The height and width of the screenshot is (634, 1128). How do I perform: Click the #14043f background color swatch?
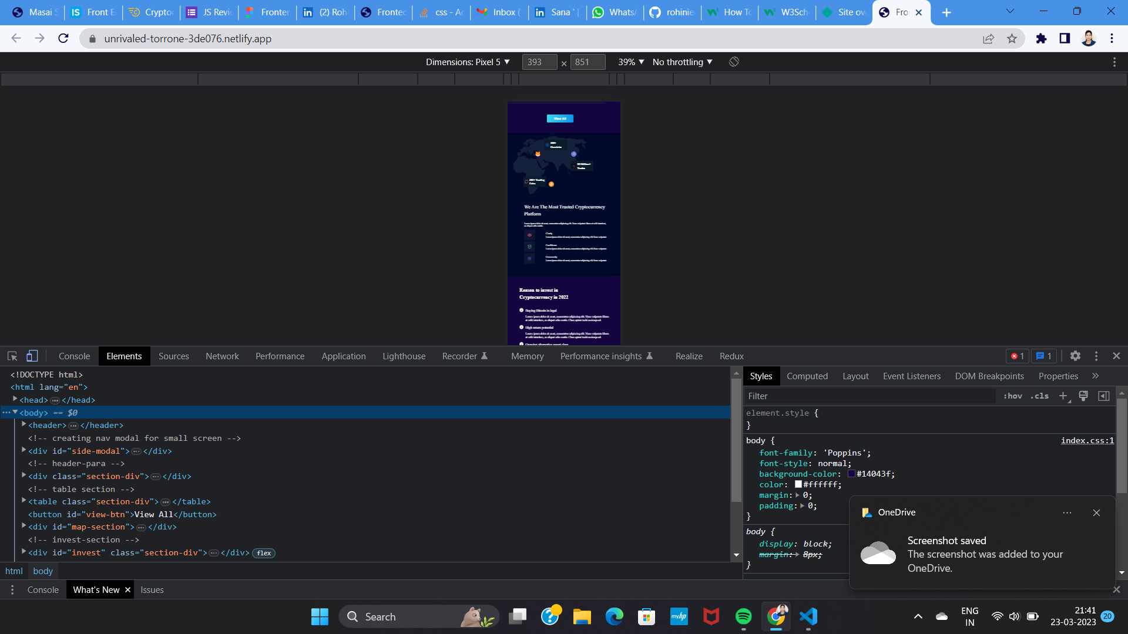point(851,474)
